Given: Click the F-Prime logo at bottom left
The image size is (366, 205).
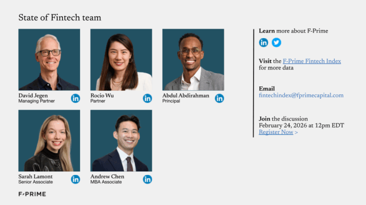Looking at the screenshot, I should (32, 194).
